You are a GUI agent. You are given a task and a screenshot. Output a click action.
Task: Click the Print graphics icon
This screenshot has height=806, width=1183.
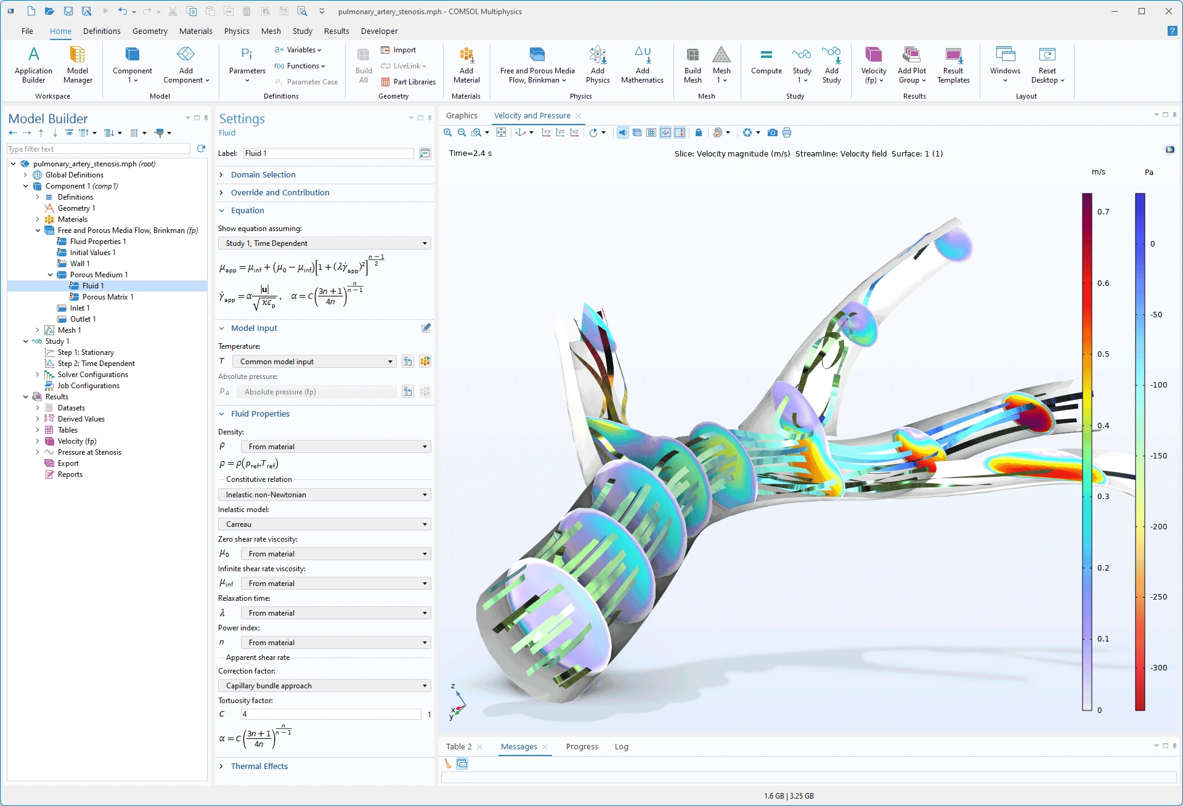[x=787, y=132]
